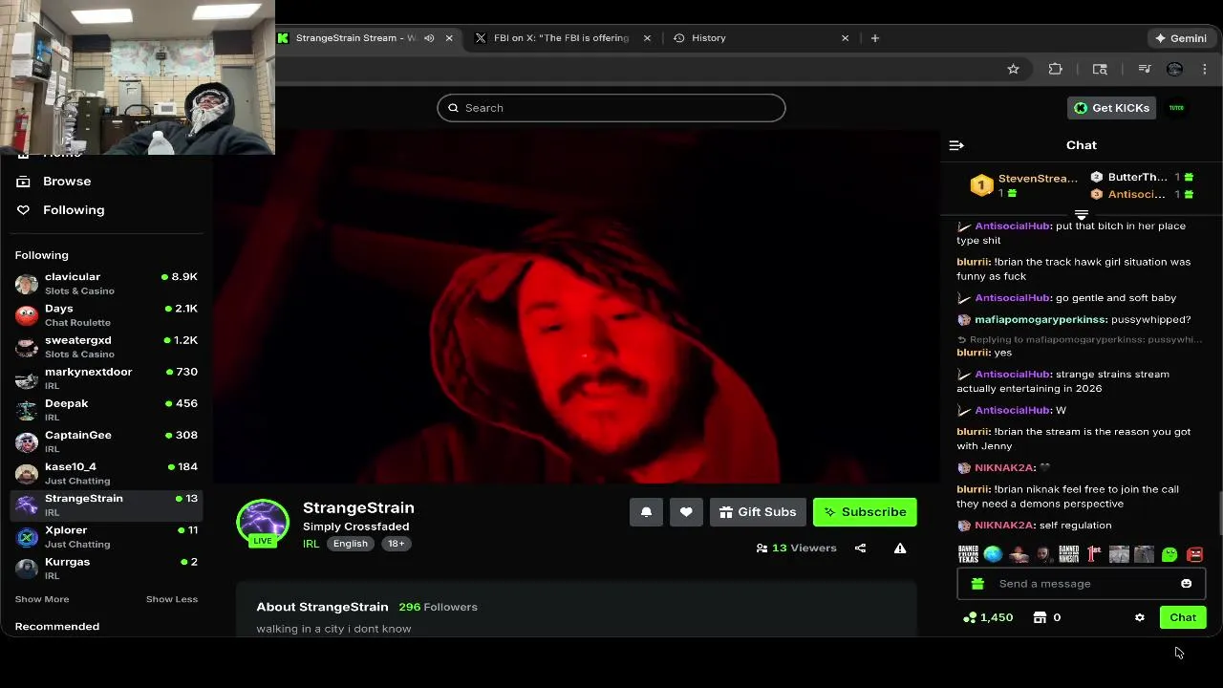
Task: Click the 296 Followers text
Action: tap(438, 607)
